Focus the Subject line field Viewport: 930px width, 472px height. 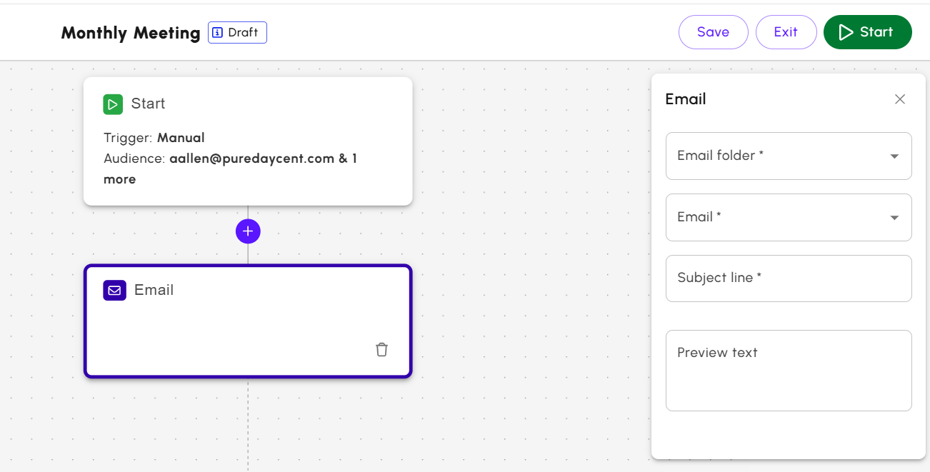[789, 278]
